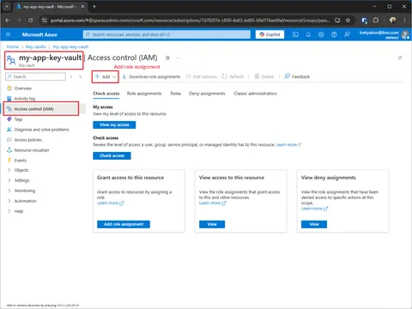Switch to Role assignments tab
The height and width of the screenshot is (309, 412).
144,94
